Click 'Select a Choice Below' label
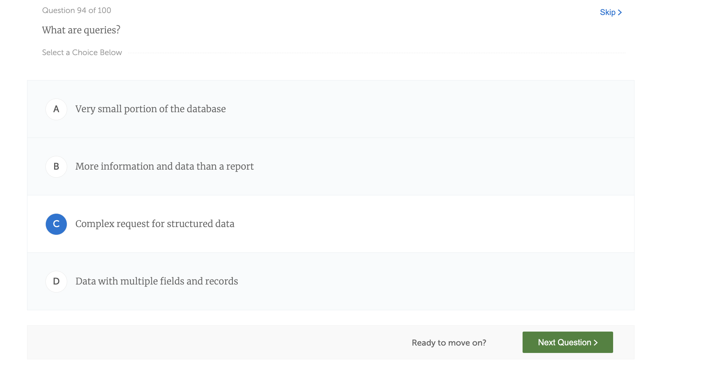 82,52
